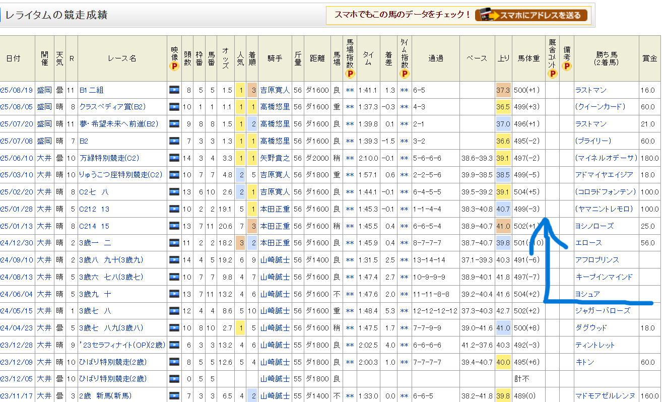
Task: Click premium P icon under 備考 header
Action: [x=567, y=66]
